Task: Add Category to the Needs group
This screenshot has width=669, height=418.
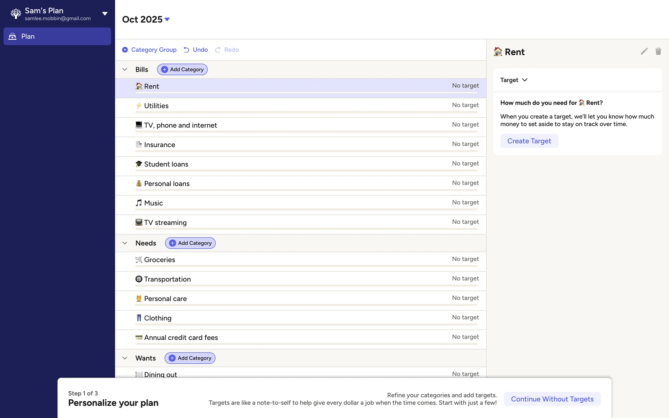Action: coord(190,243)
